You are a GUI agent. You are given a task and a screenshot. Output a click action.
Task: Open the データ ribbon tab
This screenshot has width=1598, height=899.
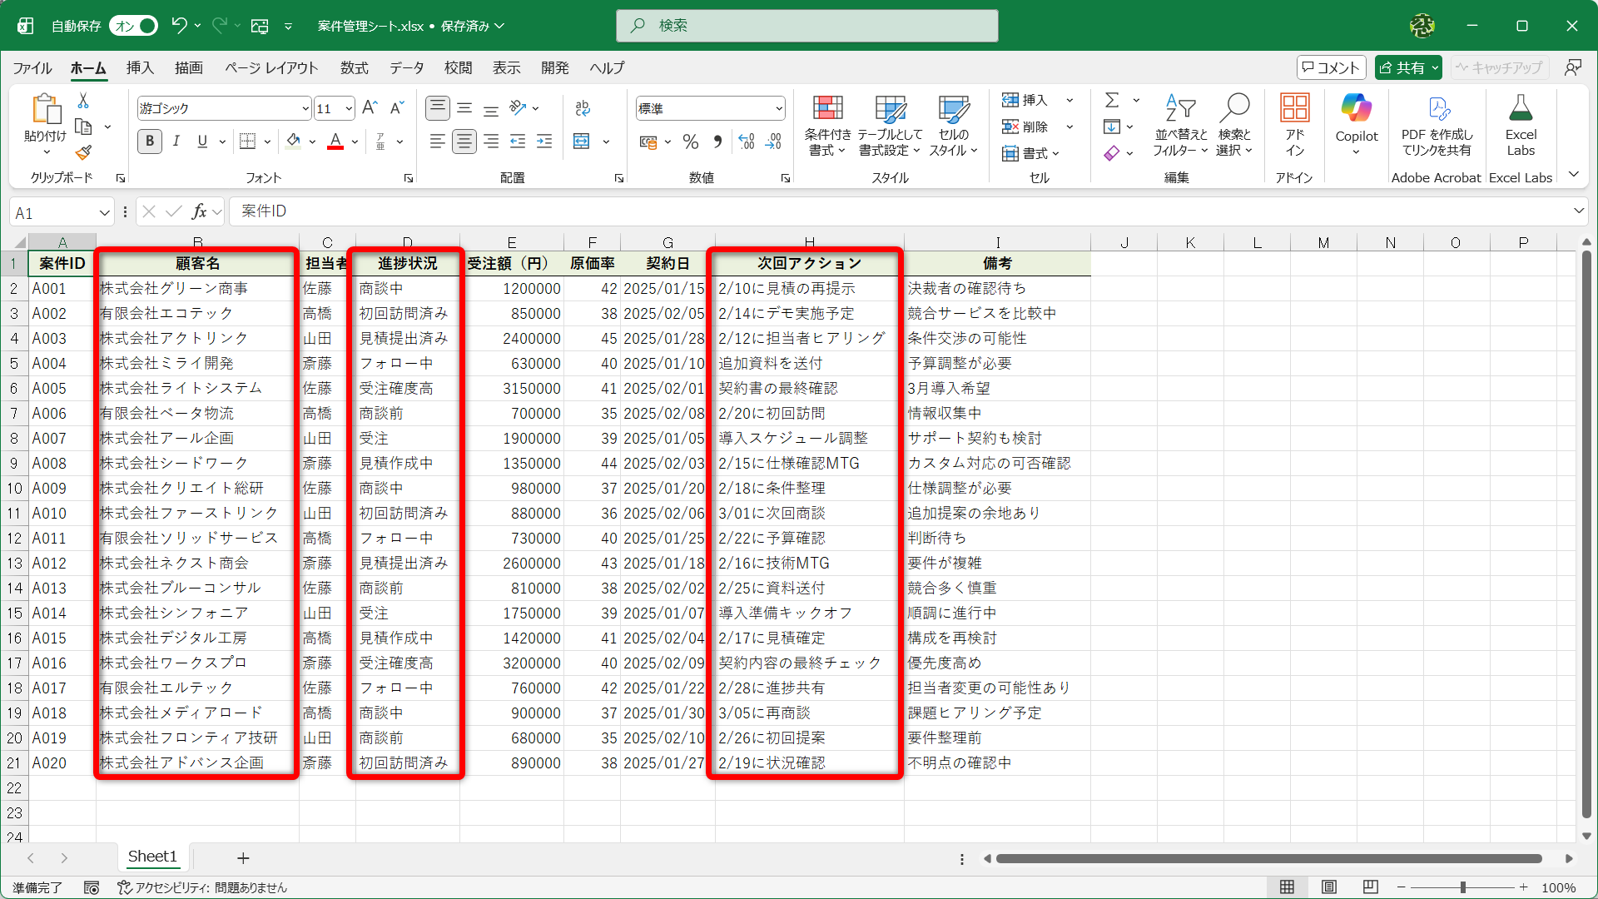[406, 68]
